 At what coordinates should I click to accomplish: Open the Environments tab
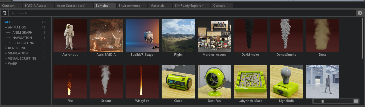(x=132, y=5)
